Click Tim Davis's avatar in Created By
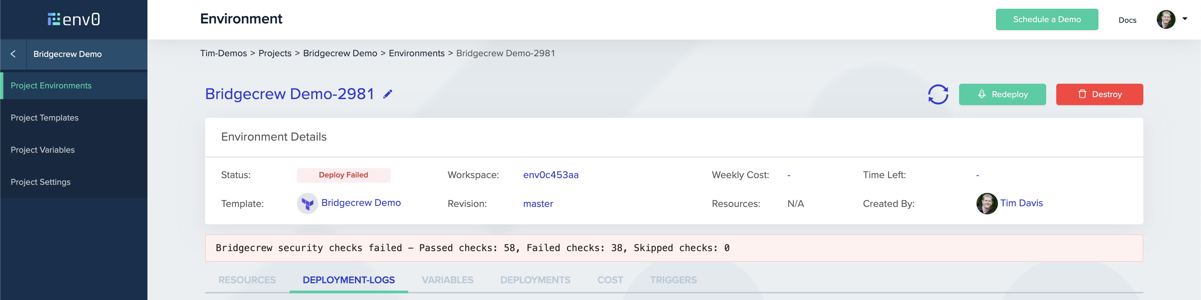Viewport: 1201px width, 300px height. (x=987, y=204)
